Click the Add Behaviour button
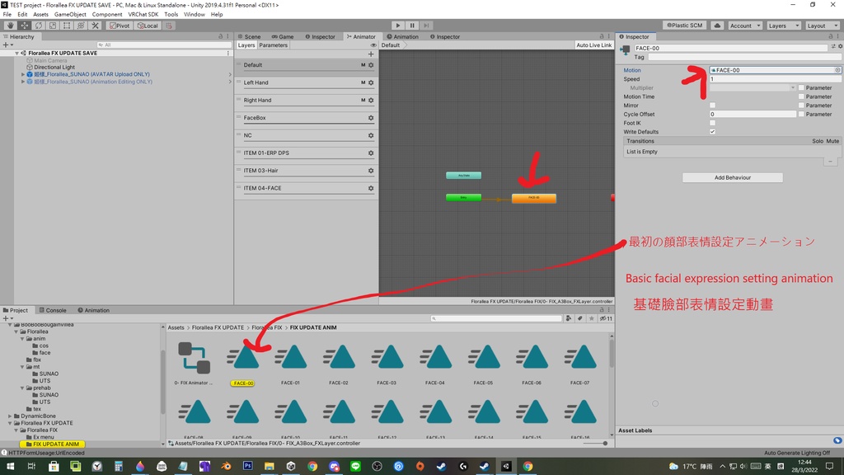Image resolution: width=844 pixels, height=475 pixels. tap(732, 178)
